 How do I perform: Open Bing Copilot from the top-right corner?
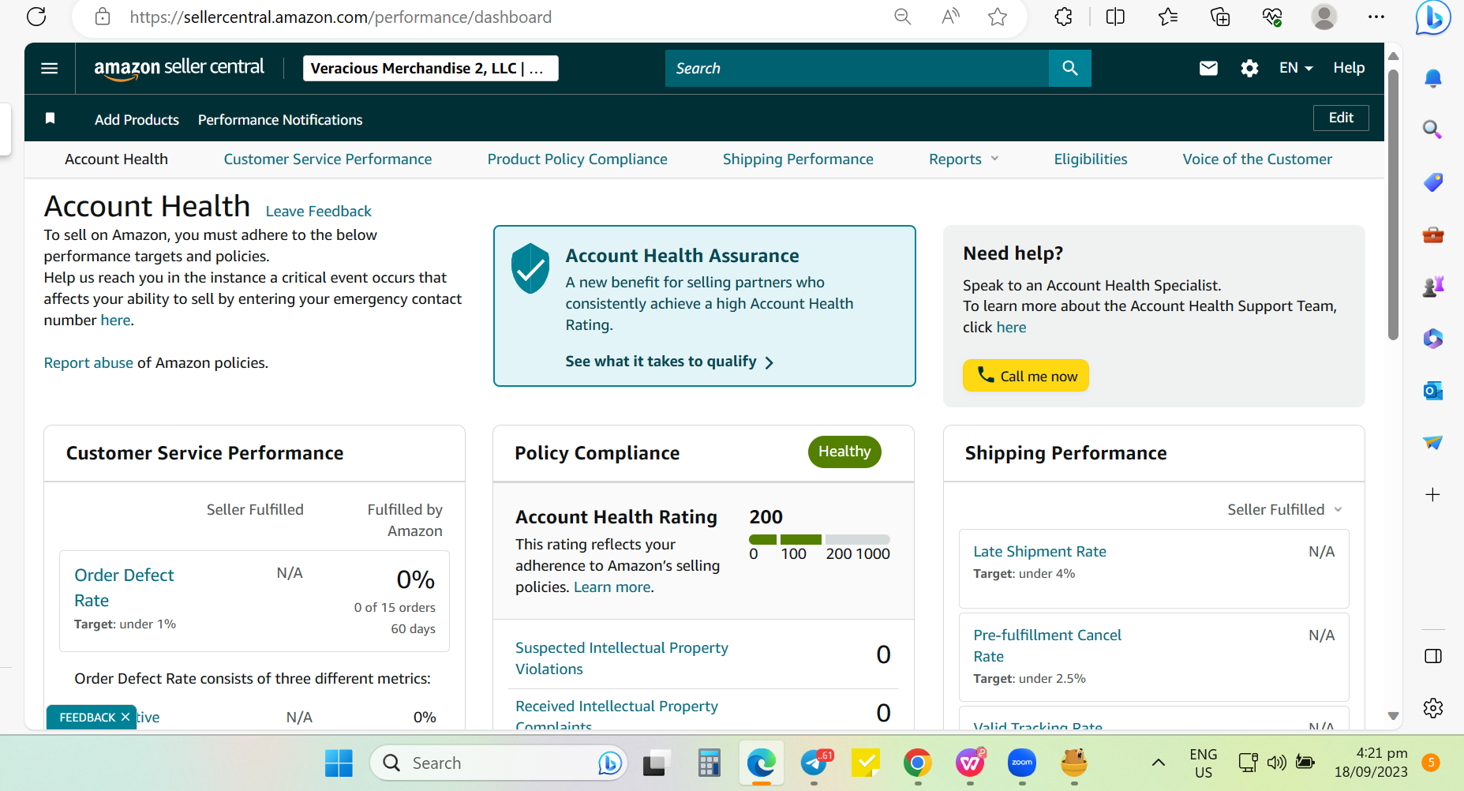pyautogui.click(x=1432, y=17)
